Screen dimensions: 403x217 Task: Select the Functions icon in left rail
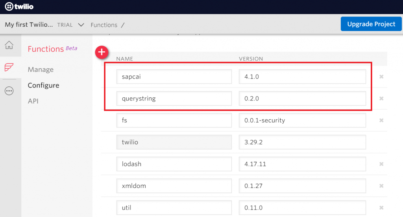[x=9, y=67]
